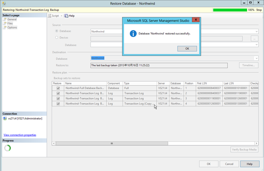Expand the Destination Database dropdown
This screenshot has width=264, height=171.
256,58
